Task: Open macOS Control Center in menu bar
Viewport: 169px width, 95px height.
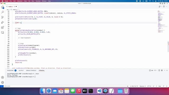Action: point(156,1)
